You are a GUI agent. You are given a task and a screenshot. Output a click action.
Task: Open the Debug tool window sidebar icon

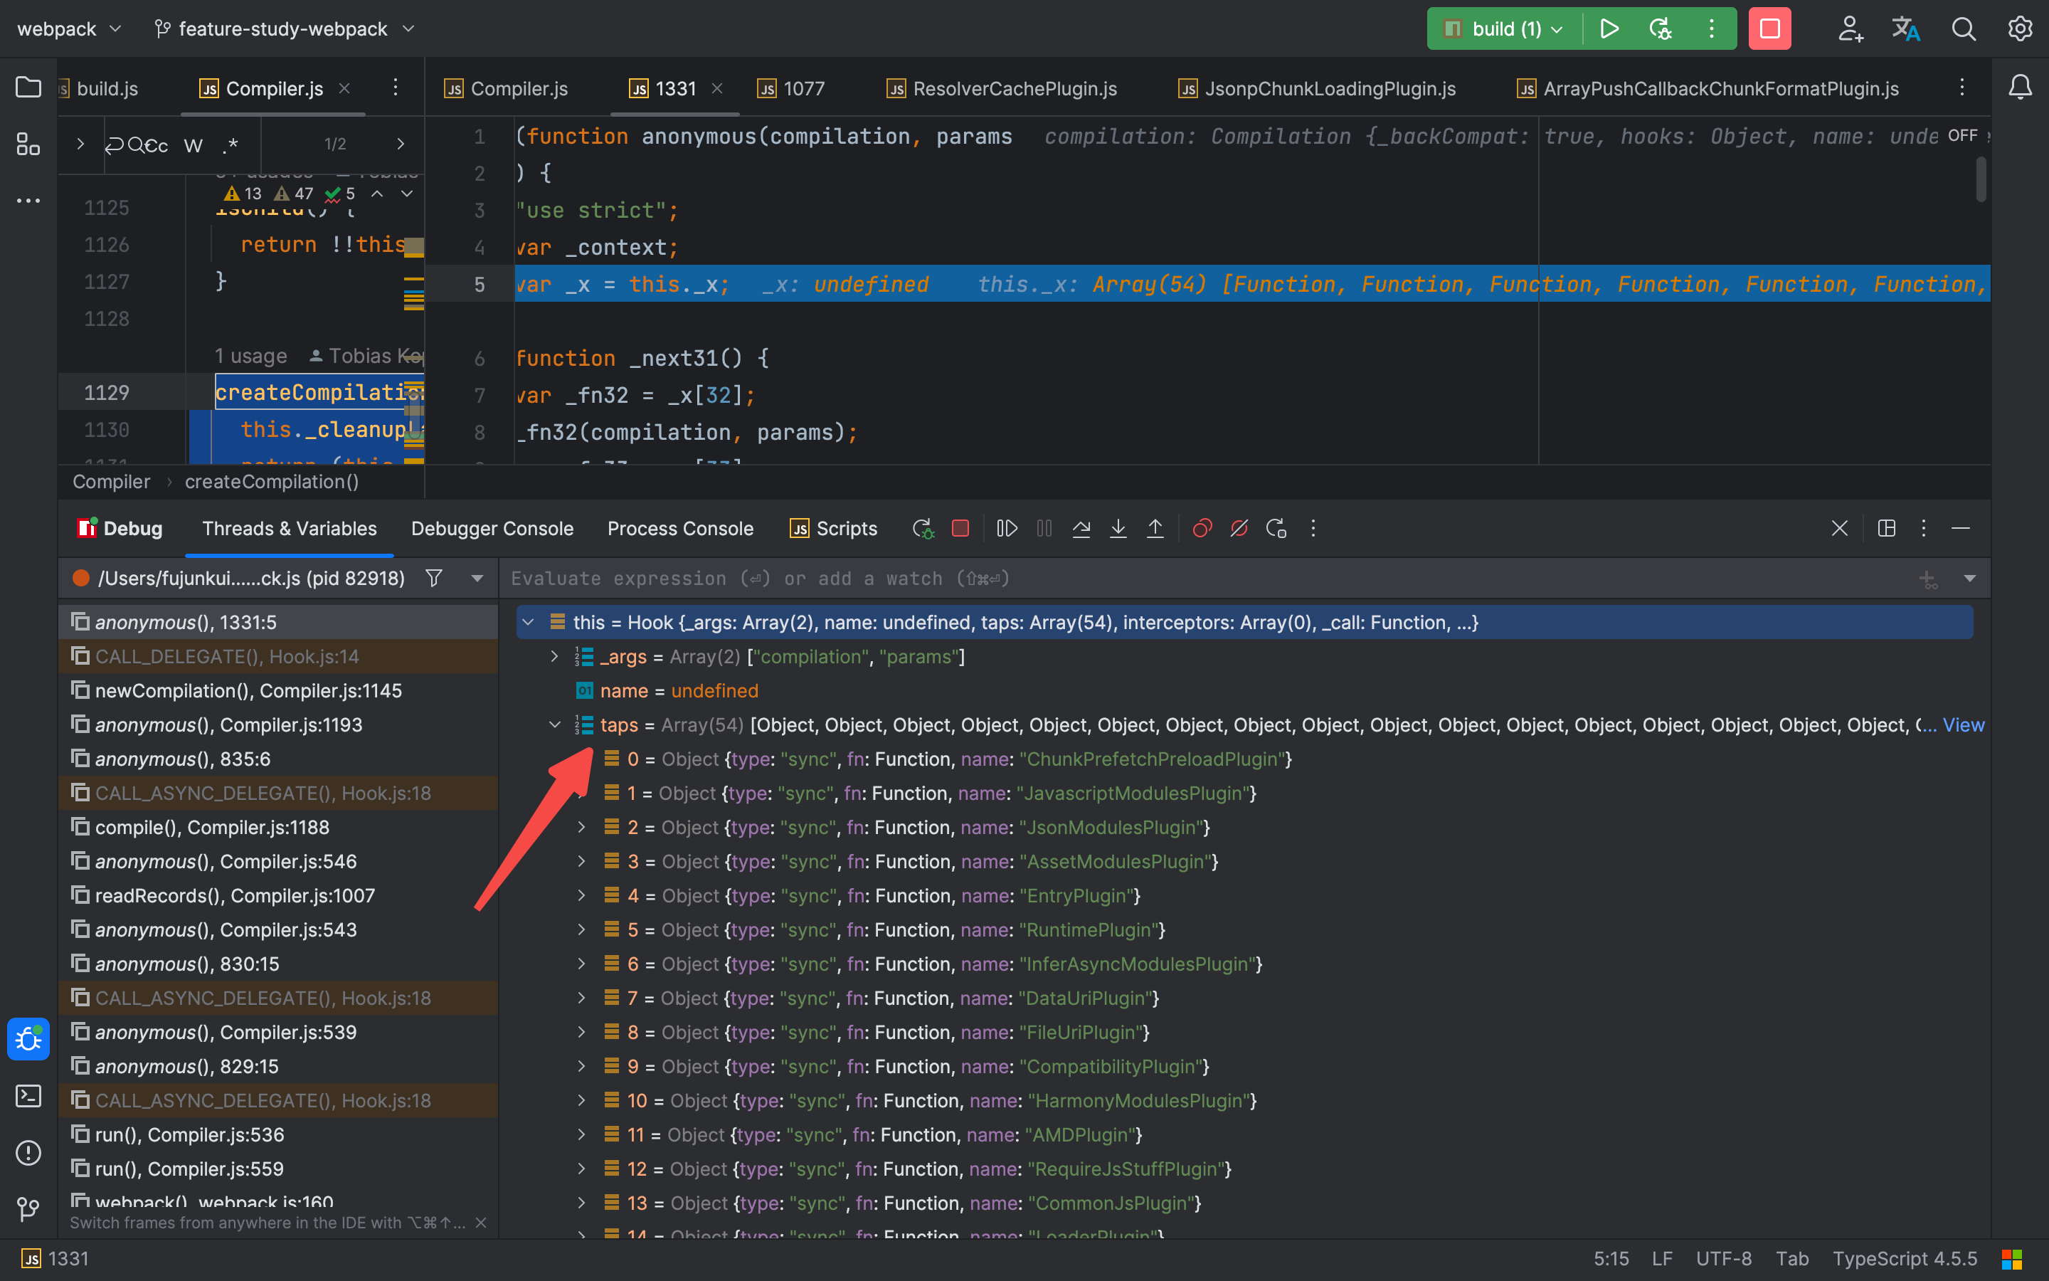[28, 1039]
